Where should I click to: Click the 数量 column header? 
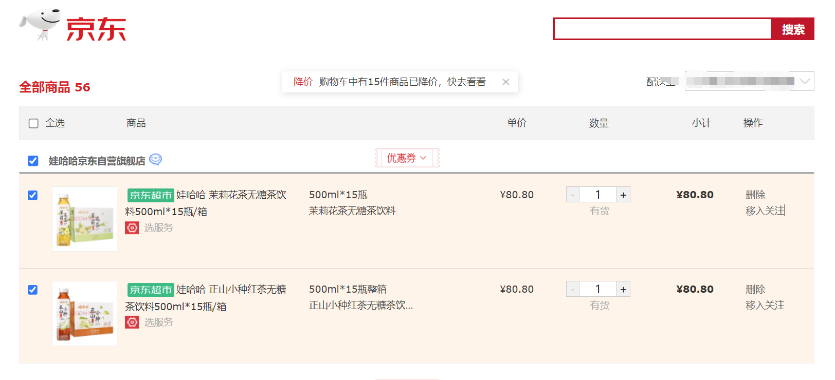[x=599, y=123]
